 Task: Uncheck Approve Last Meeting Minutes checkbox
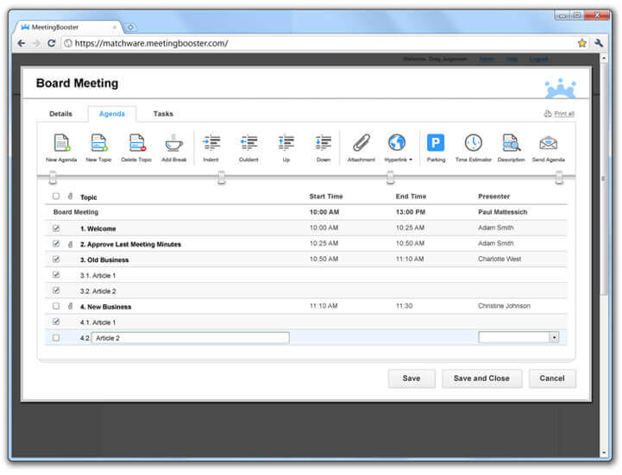(56, 244)
